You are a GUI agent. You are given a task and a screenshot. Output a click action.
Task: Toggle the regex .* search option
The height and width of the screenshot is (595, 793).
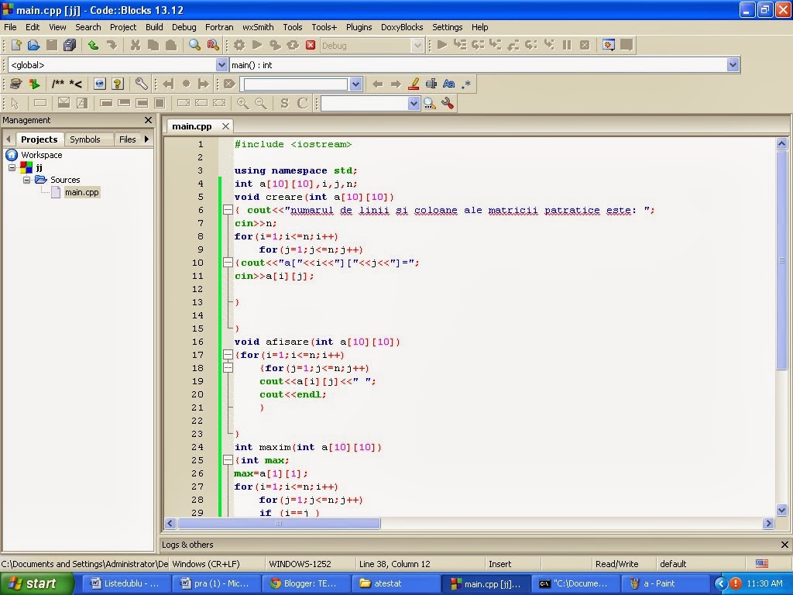[466, 84]
